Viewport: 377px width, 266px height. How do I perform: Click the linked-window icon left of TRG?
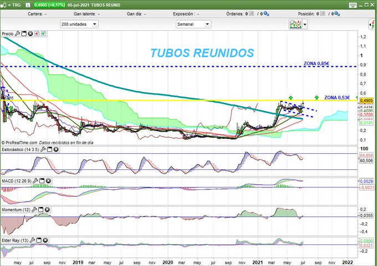(x=3, y=5)
